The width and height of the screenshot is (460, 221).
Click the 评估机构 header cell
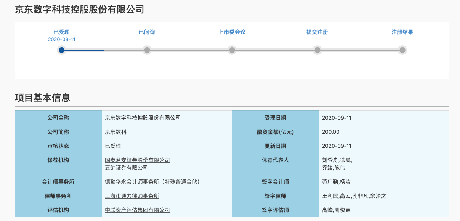pos(58,210)
